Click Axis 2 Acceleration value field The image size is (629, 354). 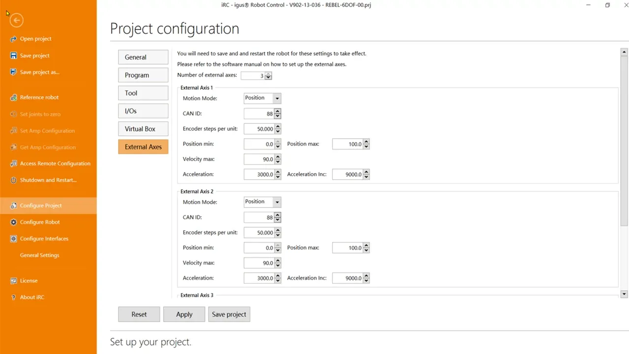coord(259,278)
